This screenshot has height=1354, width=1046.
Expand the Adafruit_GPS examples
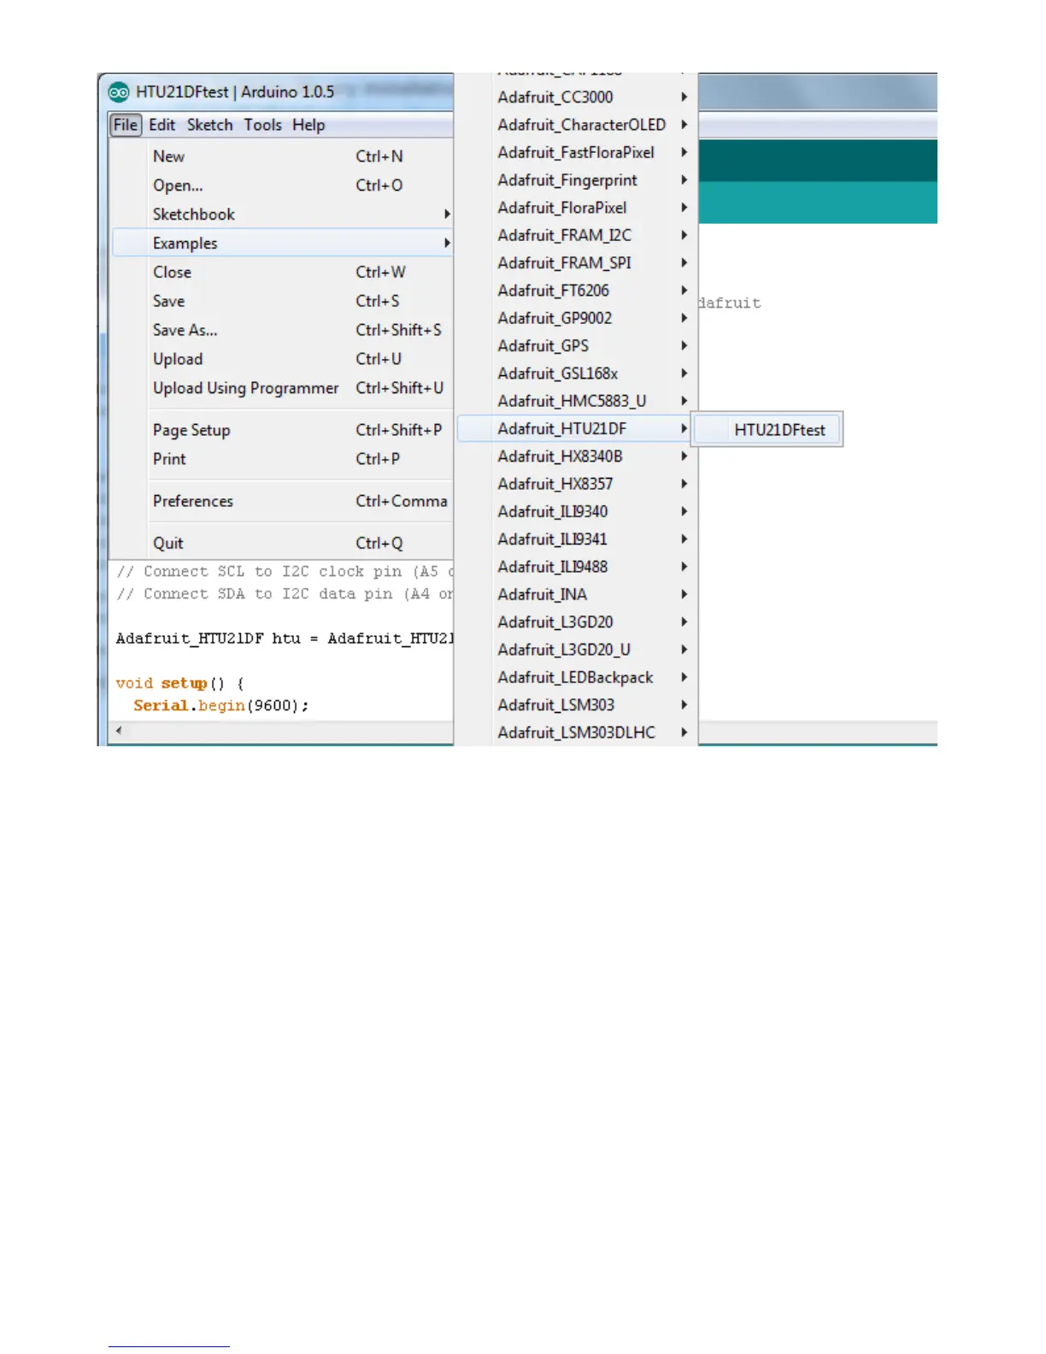[577, 346]
